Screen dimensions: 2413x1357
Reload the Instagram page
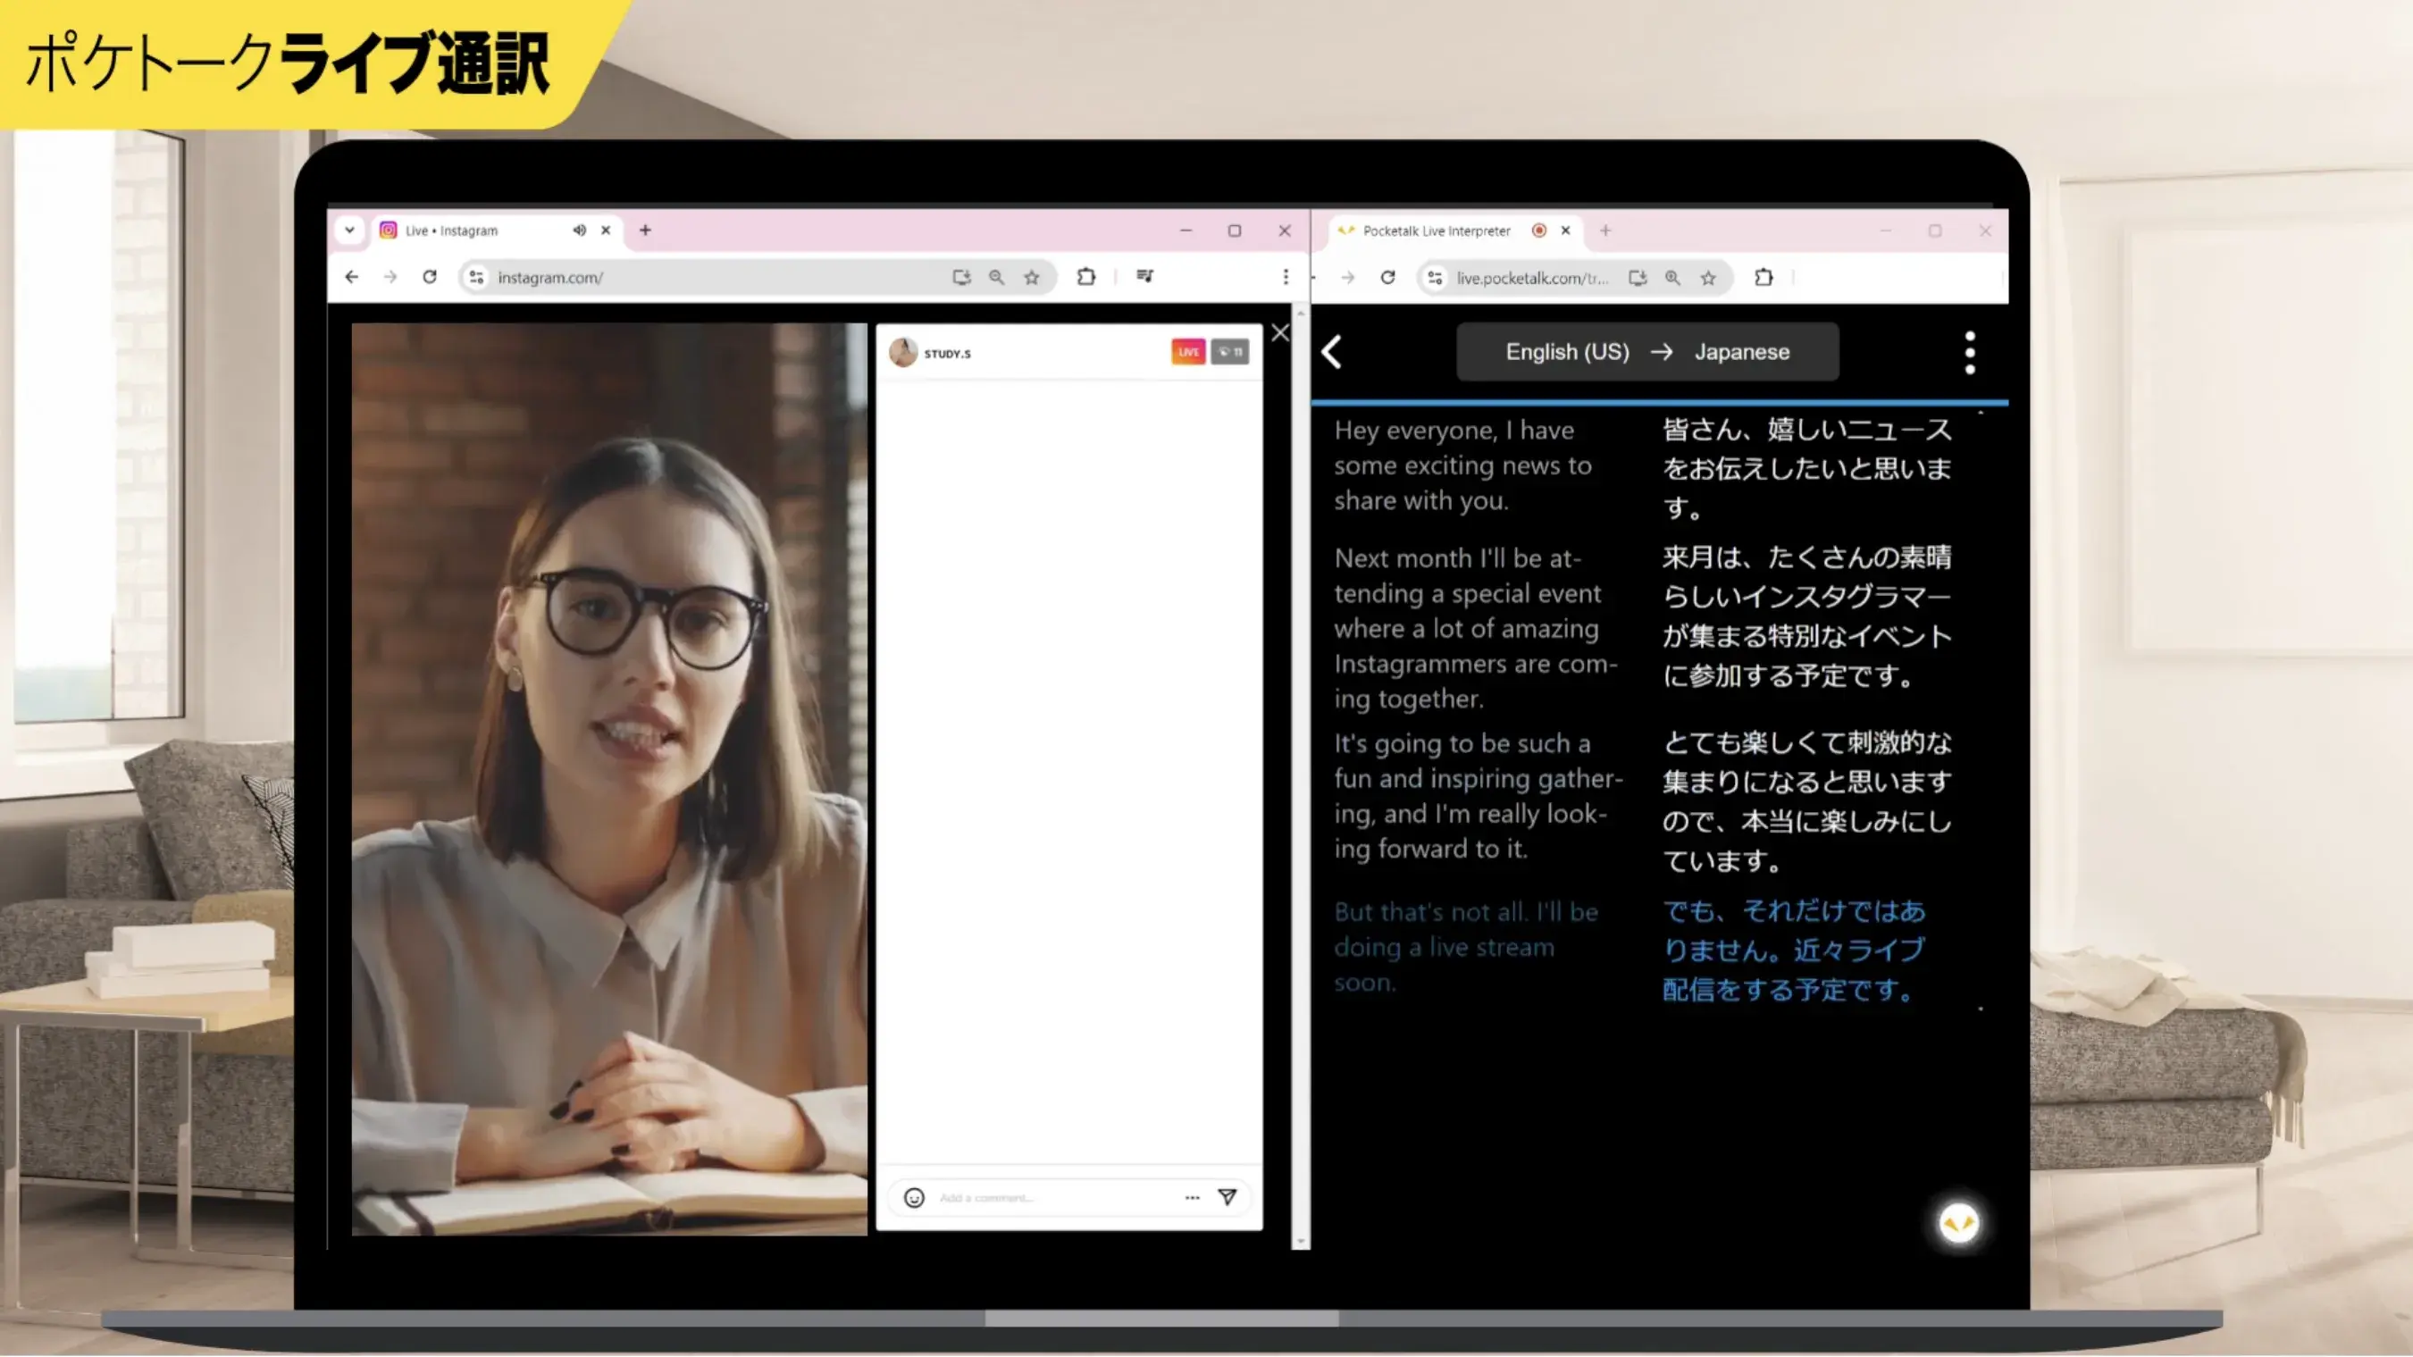tap(429, 277)
